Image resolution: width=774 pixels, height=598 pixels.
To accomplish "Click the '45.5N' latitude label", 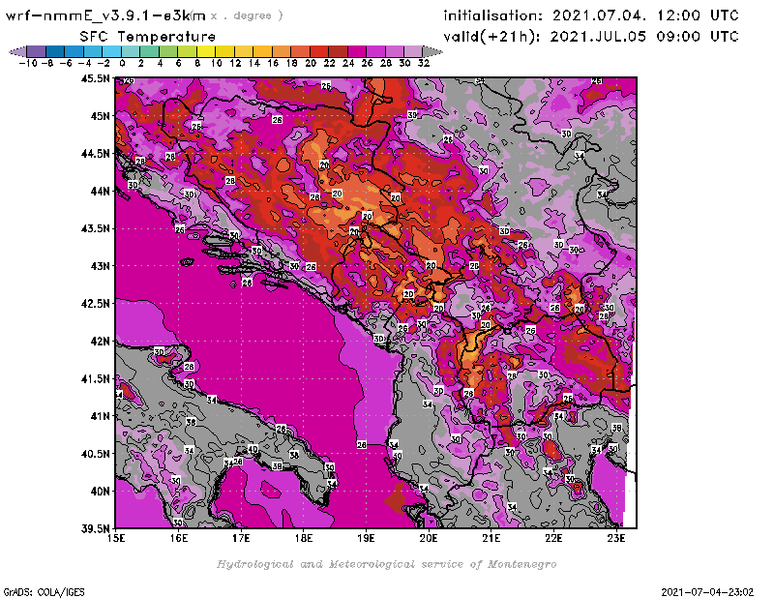I will (x=95, y=78).
